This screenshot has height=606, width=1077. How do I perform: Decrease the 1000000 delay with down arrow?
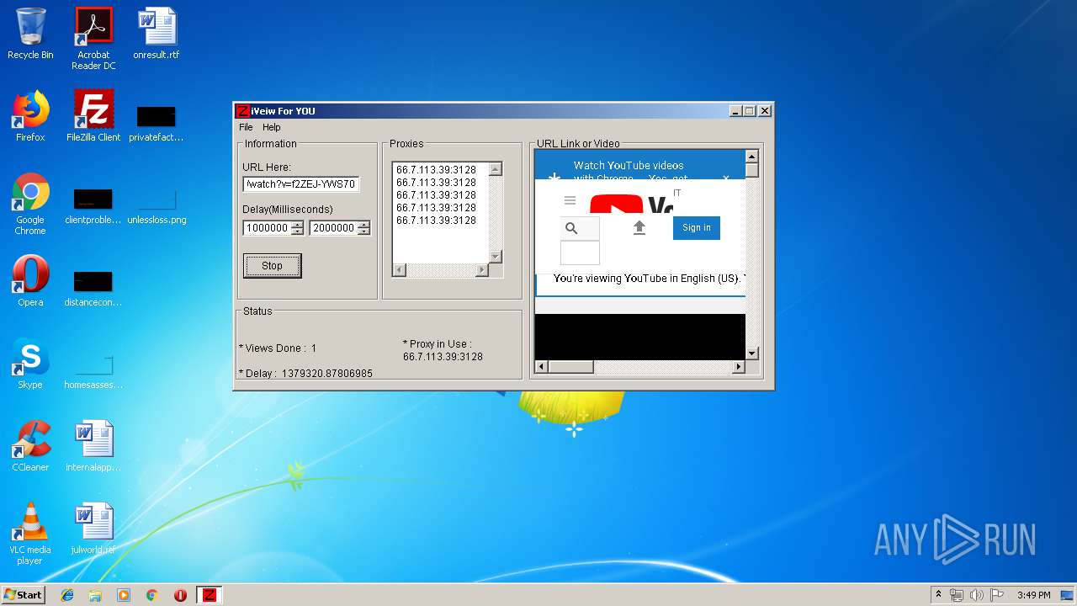(x=297, y=231)
